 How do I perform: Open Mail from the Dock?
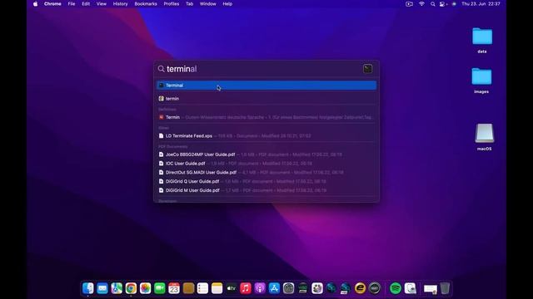(102, 288)
